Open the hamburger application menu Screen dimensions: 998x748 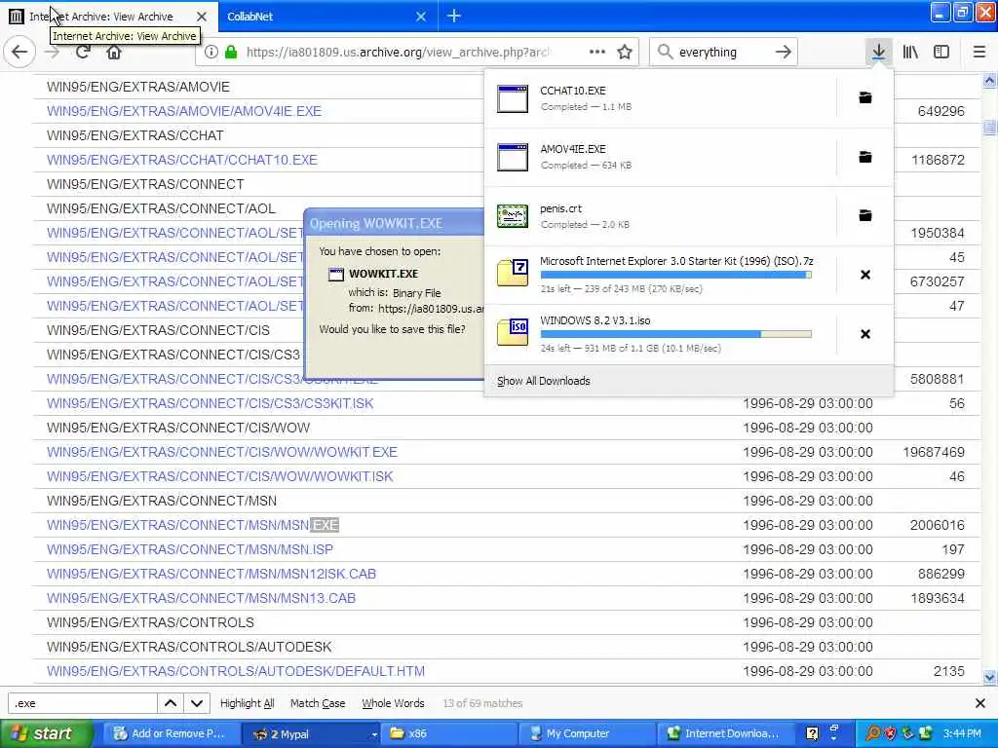coord(979,52)
